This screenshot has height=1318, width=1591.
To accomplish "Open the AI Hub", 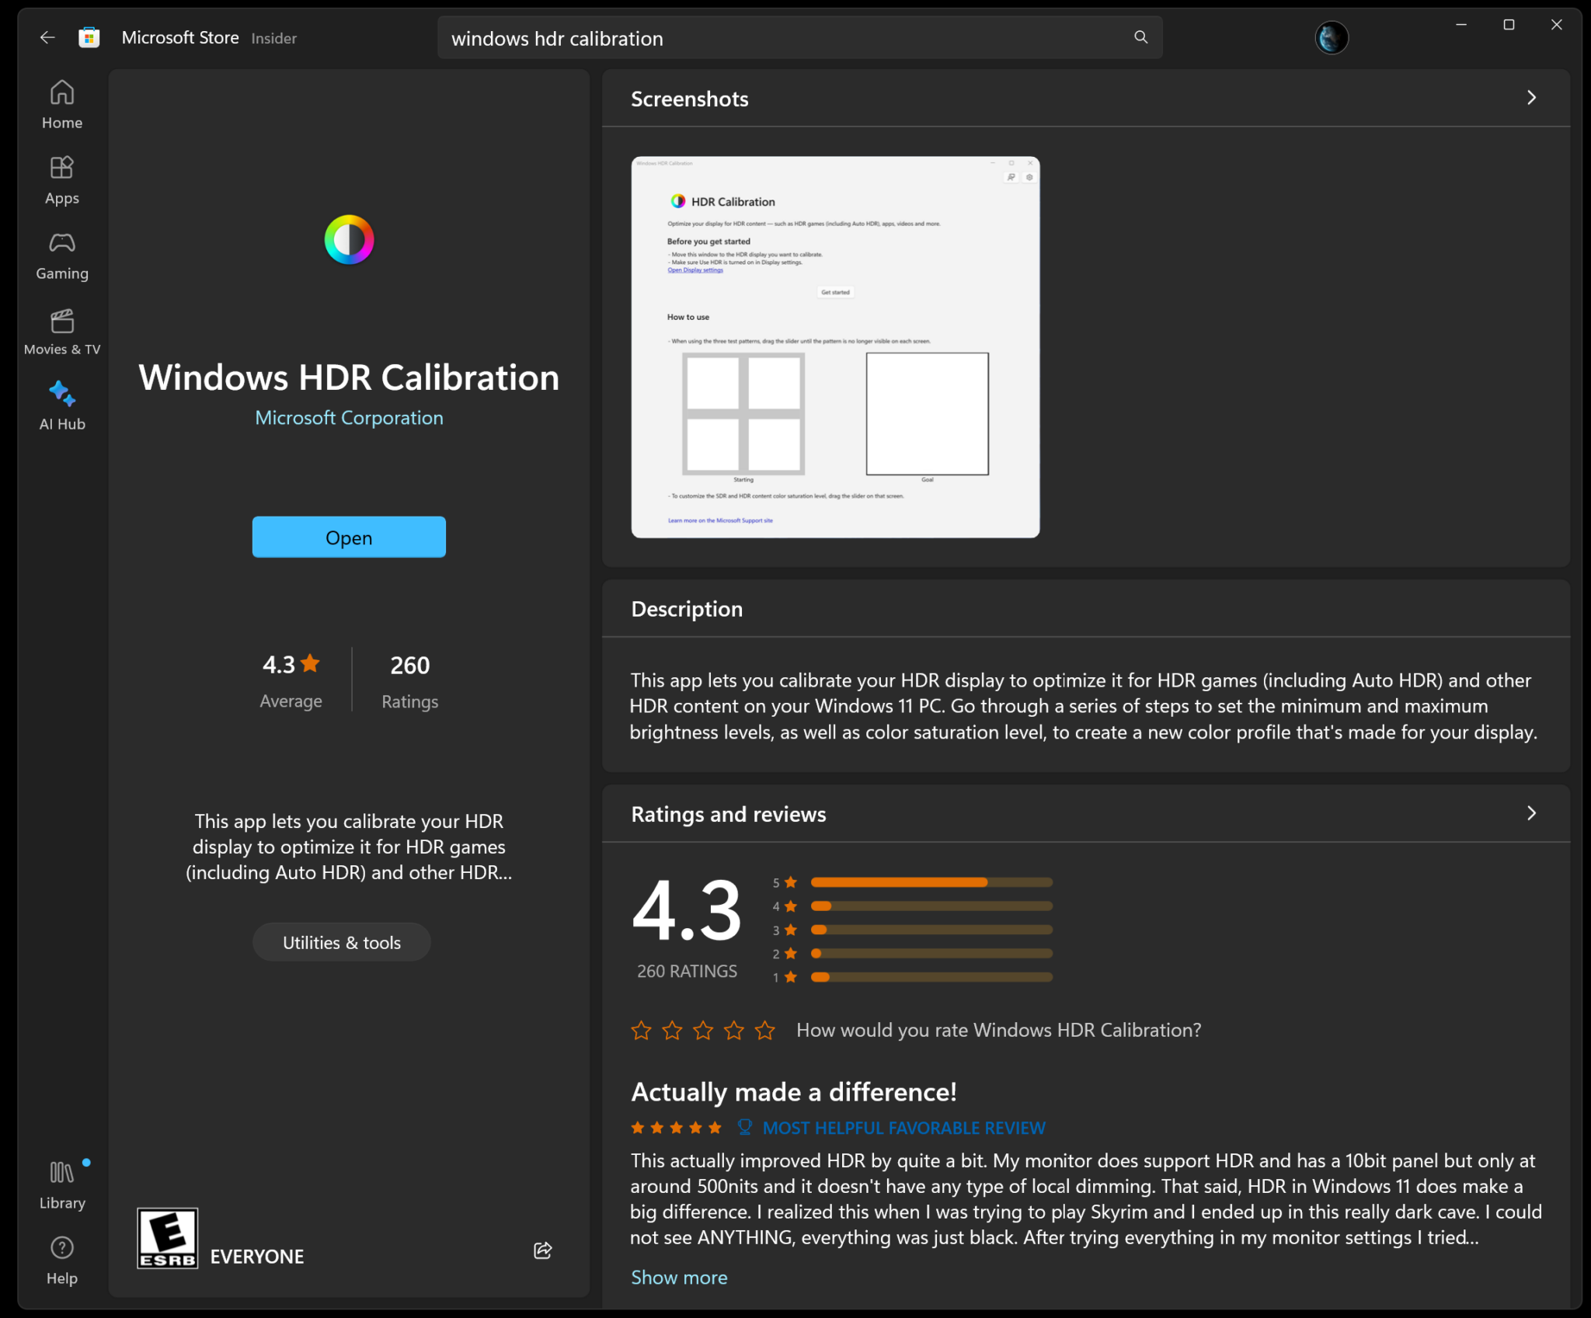I will (x=62, y=406).
